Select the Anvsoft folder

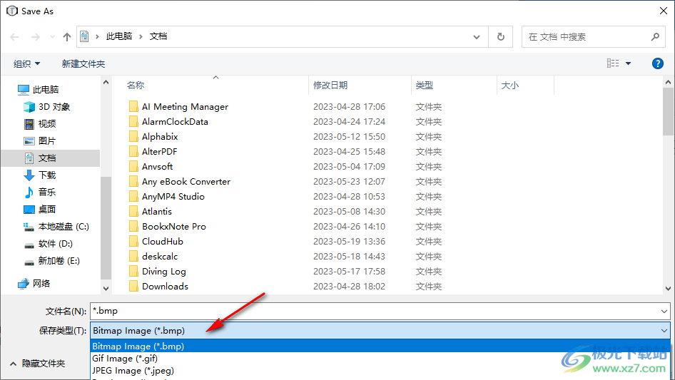151,167
